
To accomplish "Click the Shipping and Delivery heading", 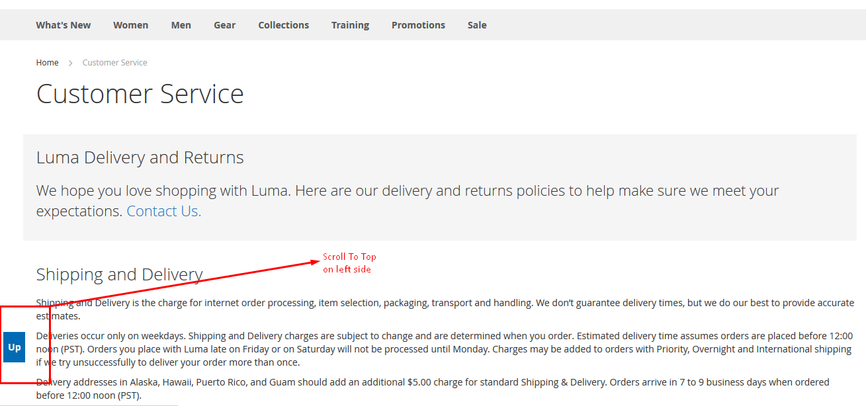I will click(119, 274).
